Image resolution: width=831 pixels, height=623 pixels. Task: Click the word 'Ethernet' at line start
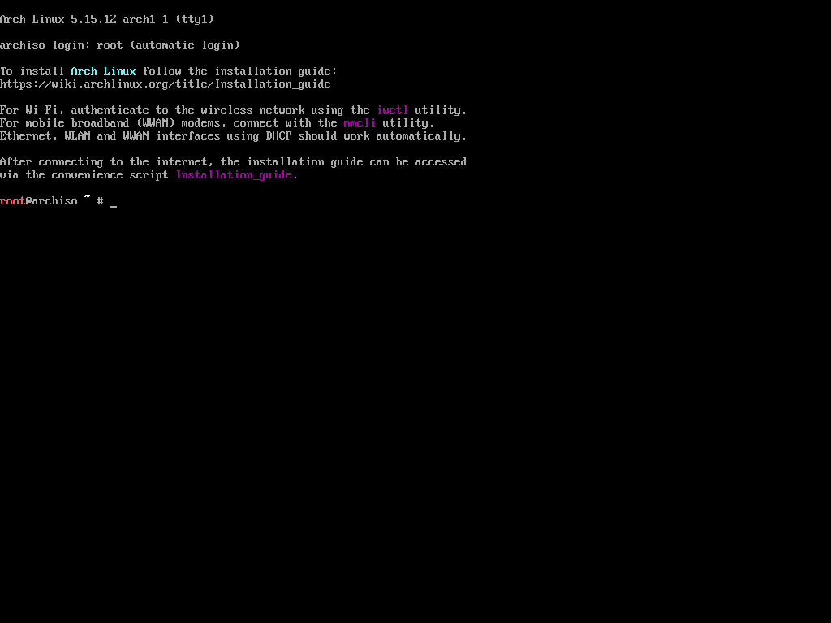pos(27,136)
